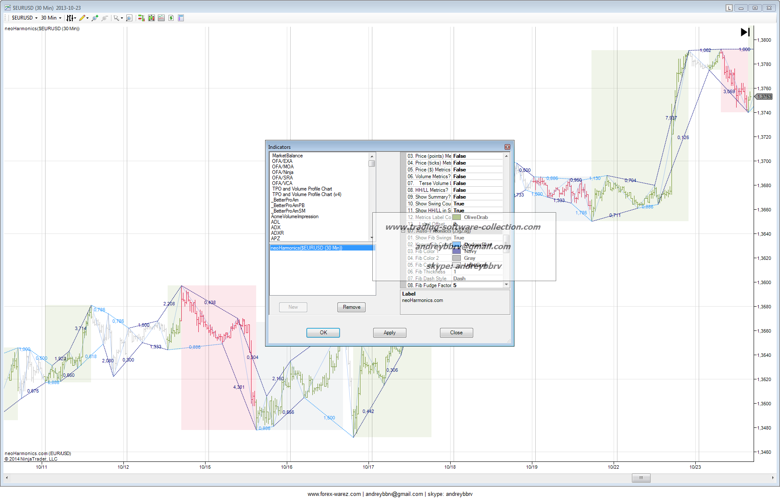Open the $EURUSD instrument dropdown
This screenshot has width=780, height=501.
pos(24,18)
